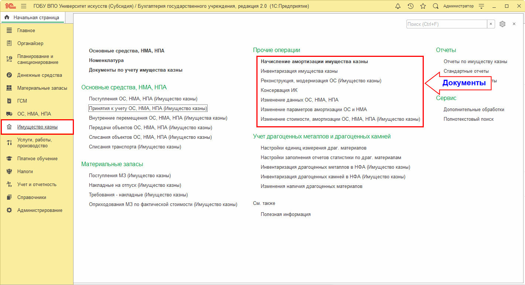Open Полнотекстовый поиск under Сервис
The height and width of the screenshot is (285, 525).
[468, 119]
